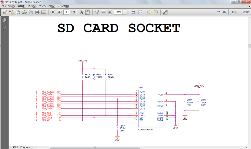This screenshot has height=149, width=251.
Task: Open the attachments paperclip panel
Action: [x=4, y=28]
